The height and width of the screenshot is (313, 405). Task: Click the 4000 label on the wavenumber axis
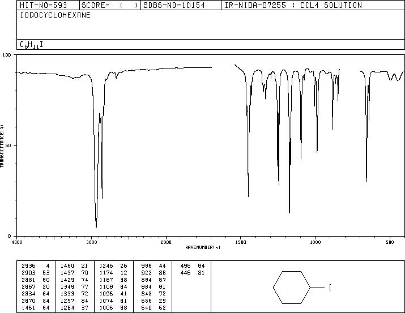[x=17, y=242]
